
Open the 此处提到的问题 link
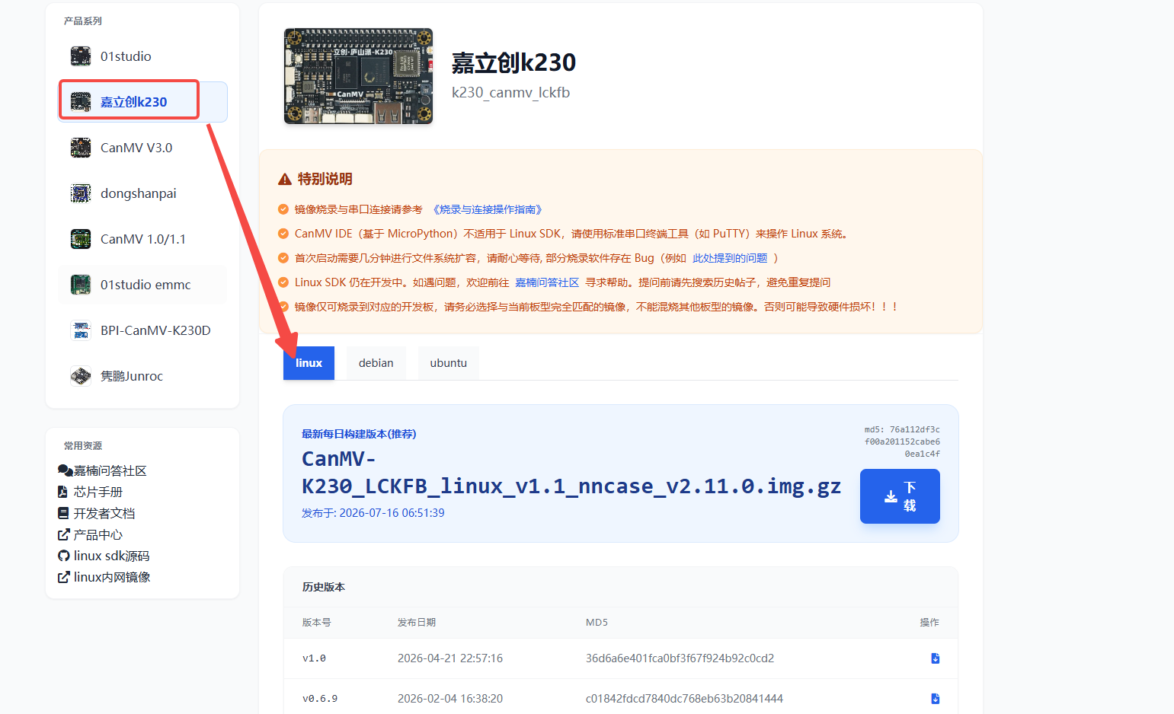pos(730,258)
